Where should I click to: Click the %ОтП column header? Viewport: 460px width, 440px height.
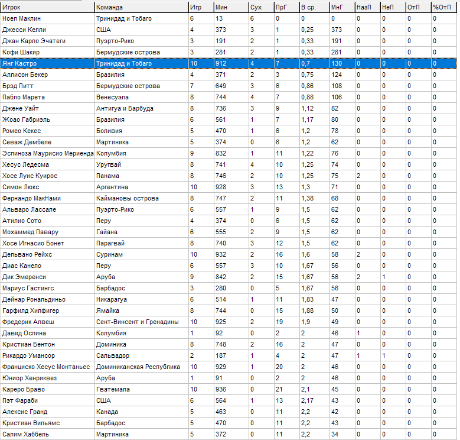pos(444,7)
